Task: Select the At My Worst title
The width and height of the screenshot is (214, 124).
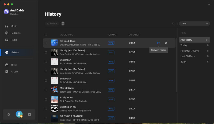Action: [x=66, y=97]
